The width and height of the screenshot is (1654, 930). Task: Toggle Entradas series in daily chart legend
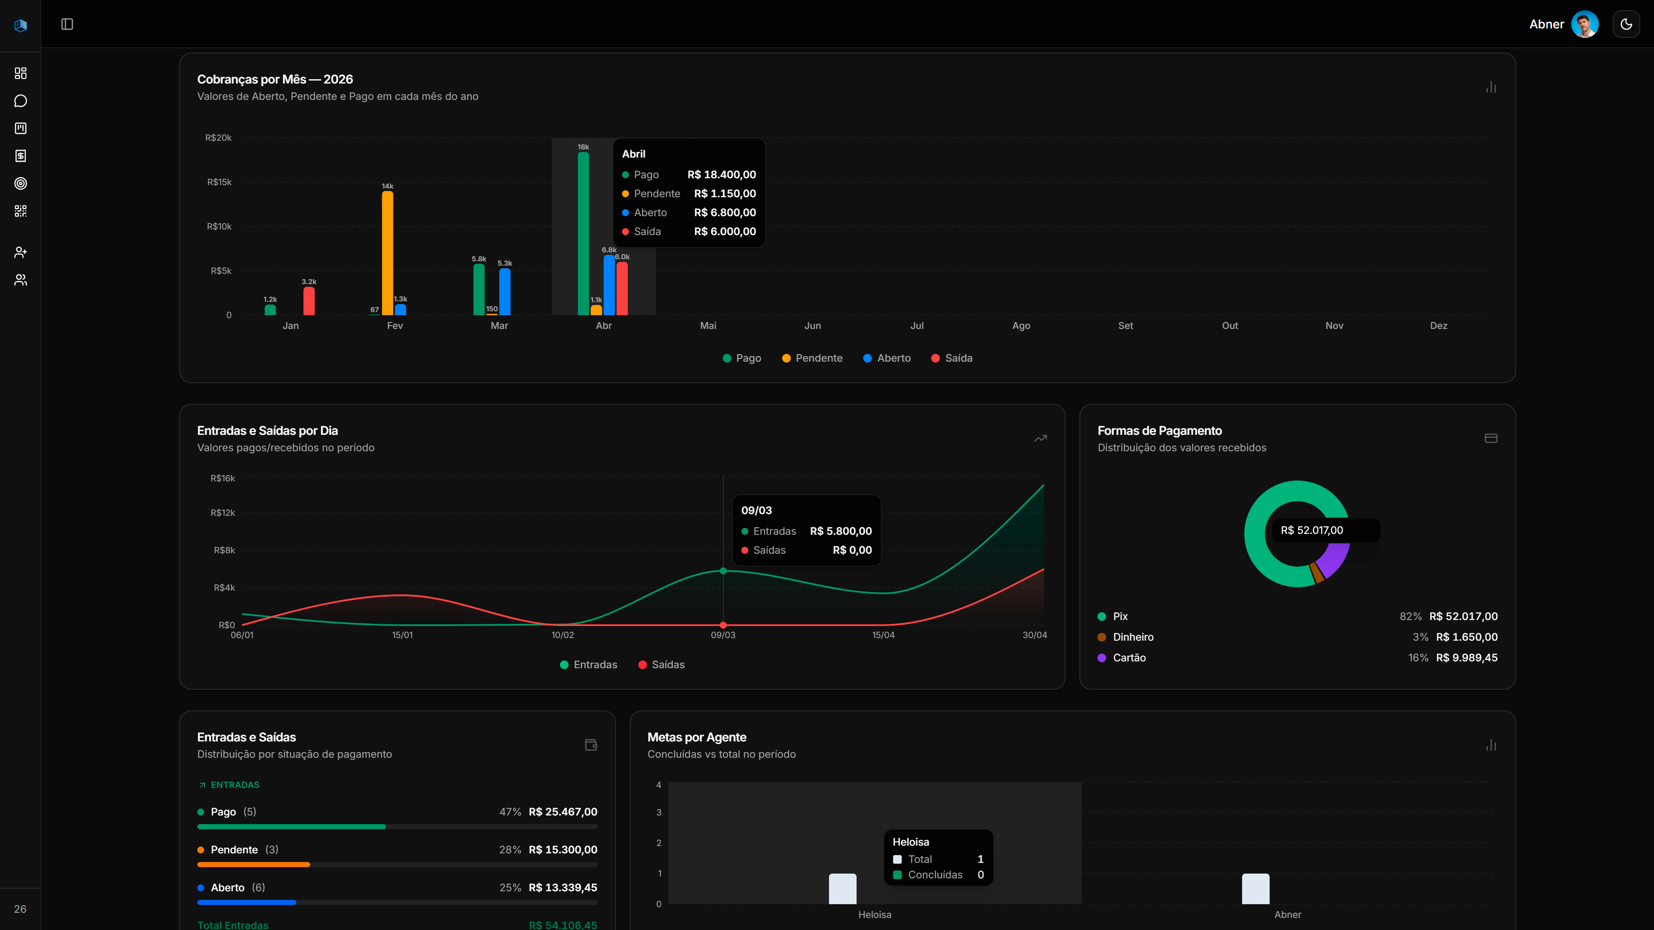[588, 664]
